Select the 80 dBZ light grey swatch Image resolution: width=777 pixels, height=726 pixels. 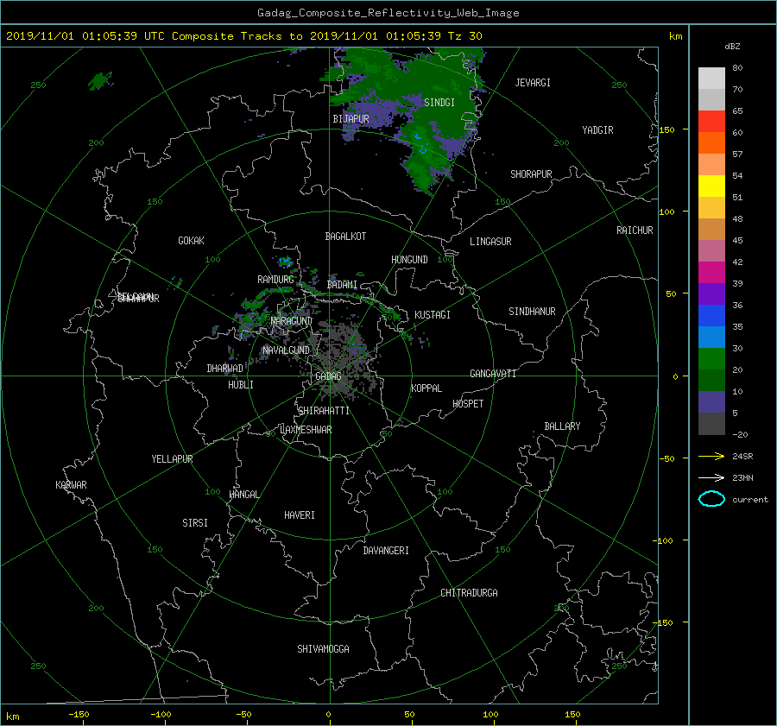[x=711, y=79]
